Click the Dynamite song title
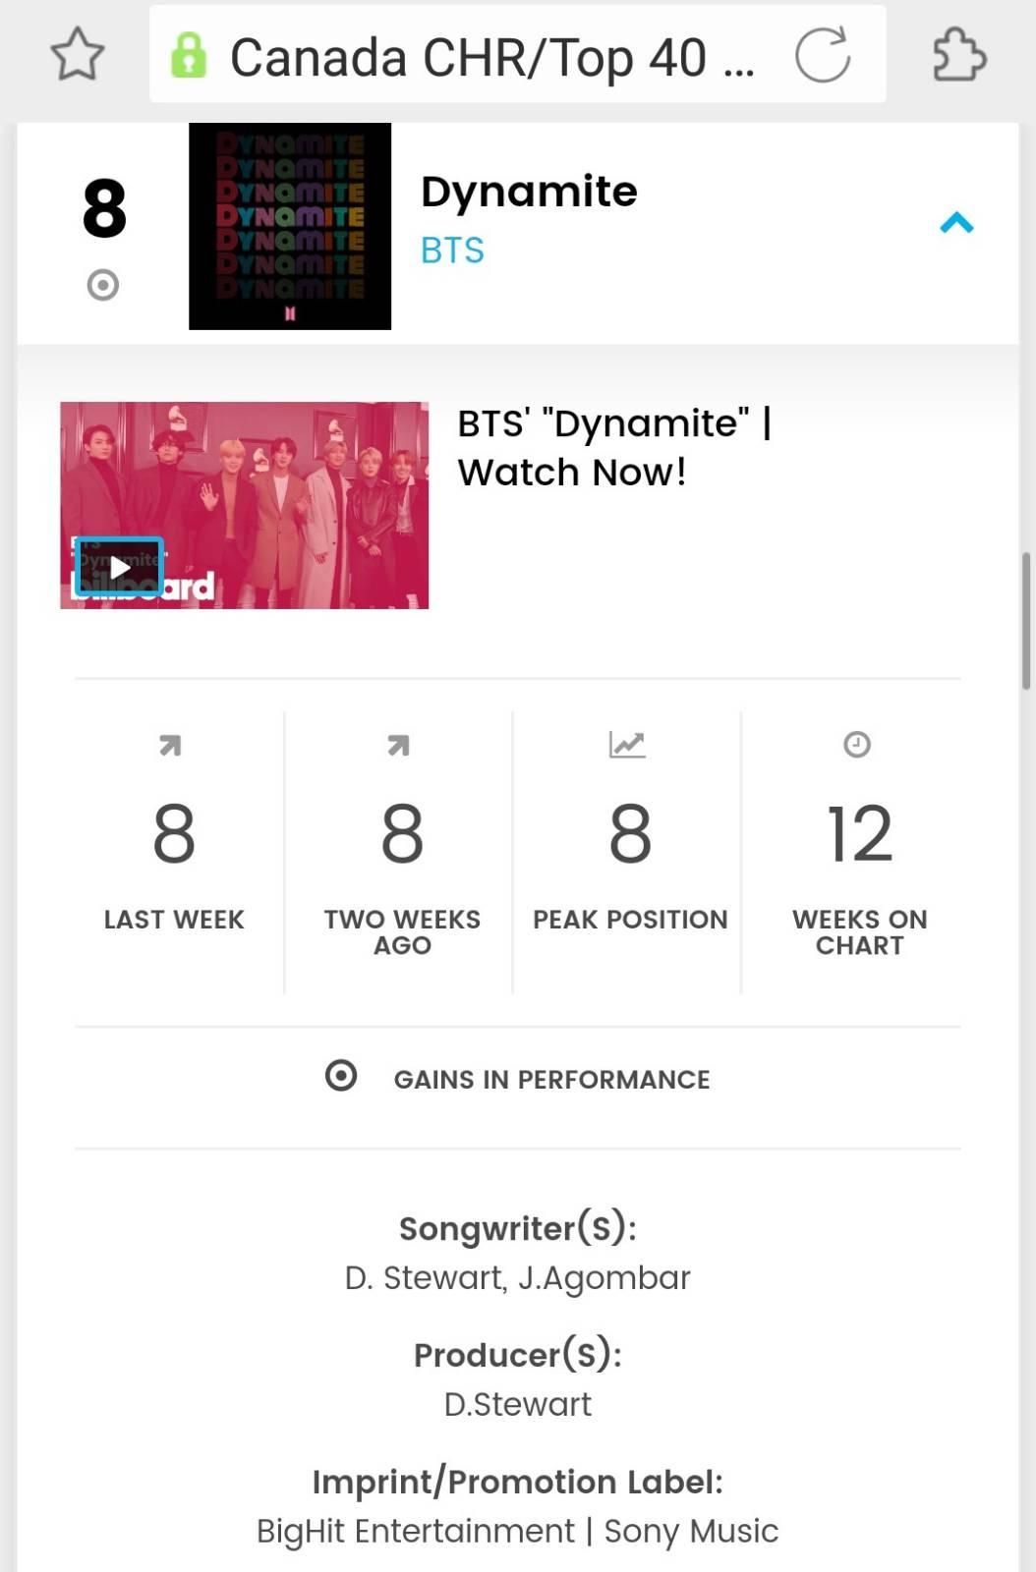The image size is (1036, 1572). tap(529, 192)
